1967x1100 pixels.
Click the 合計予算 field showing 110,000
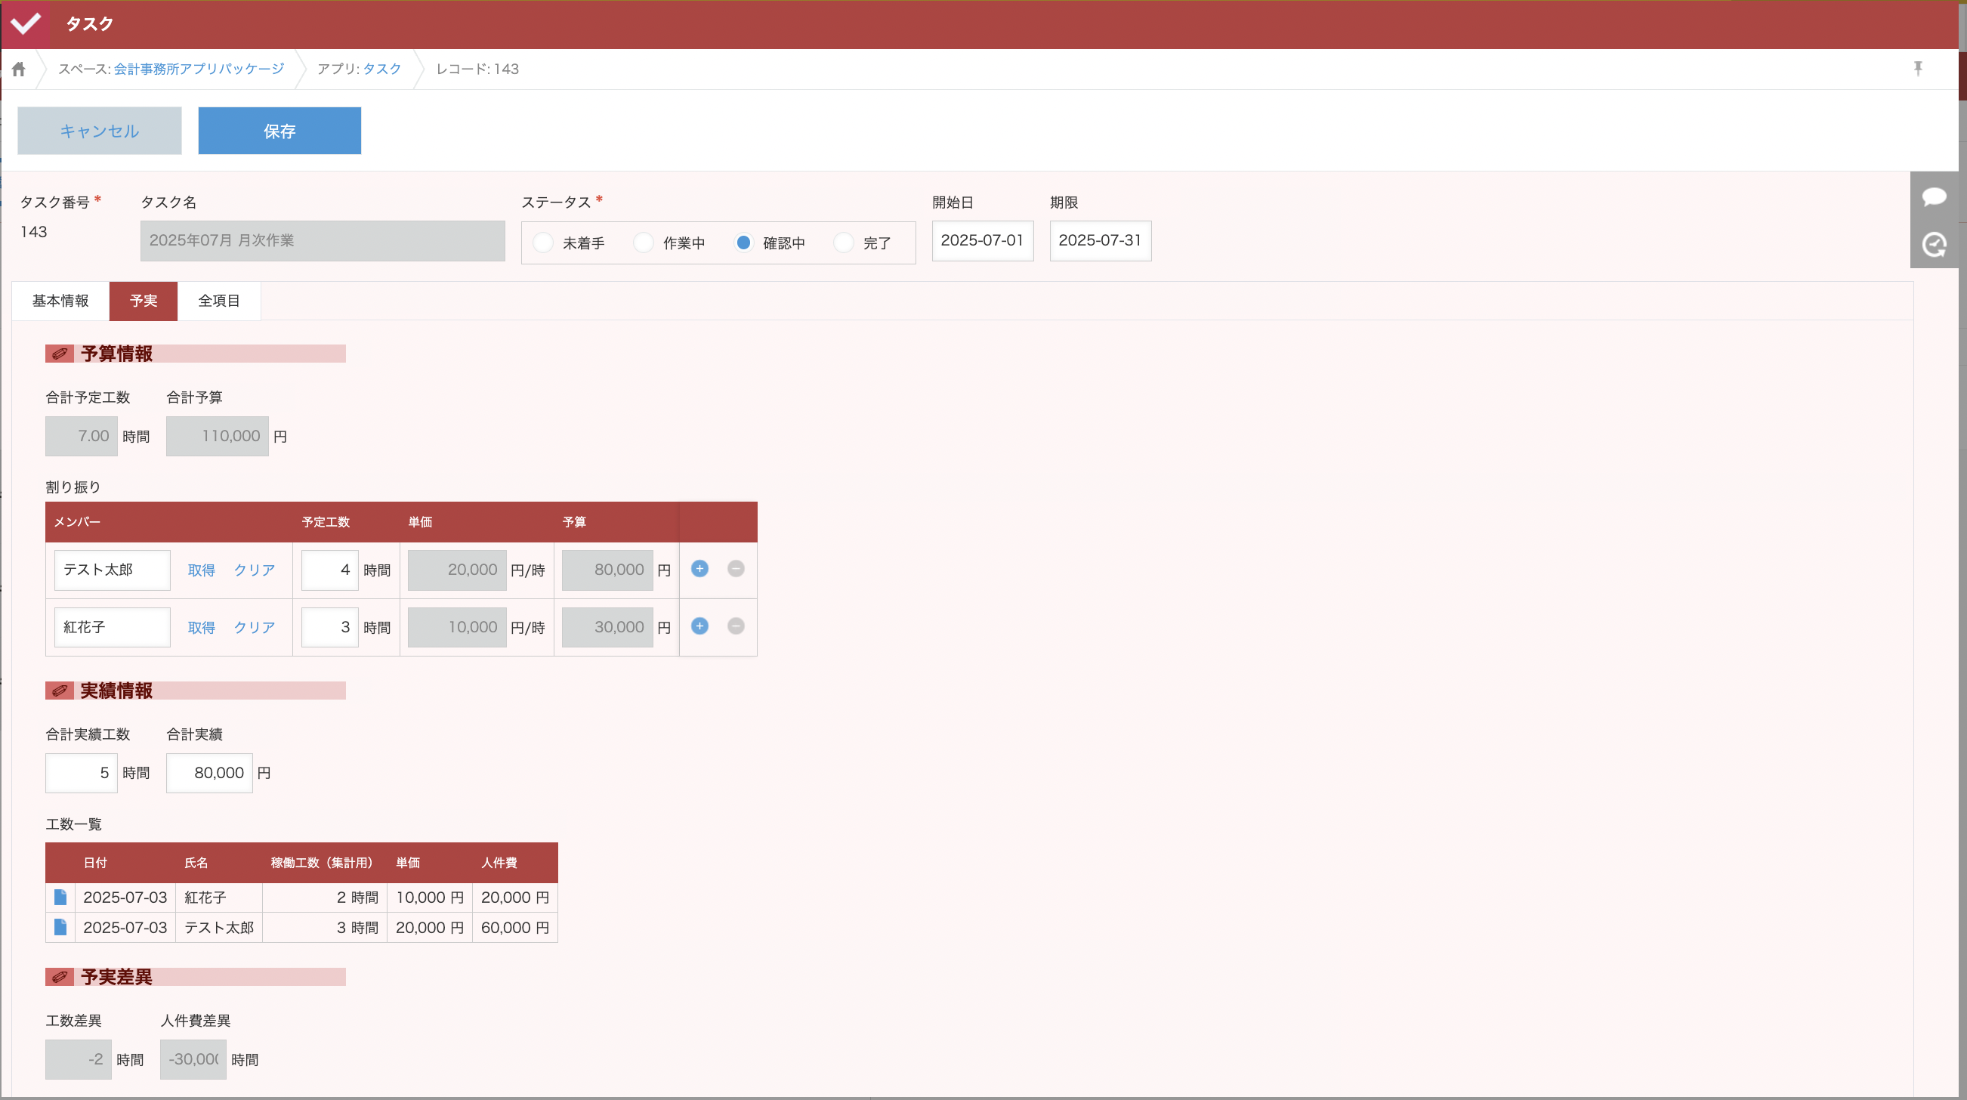(x=218, y=436)
